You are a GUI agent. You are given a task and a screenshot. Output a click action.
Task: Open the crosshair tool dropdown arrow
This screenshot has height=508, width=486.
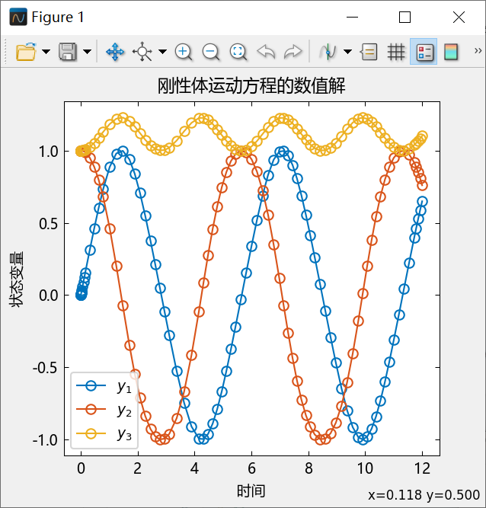point(162,52)
